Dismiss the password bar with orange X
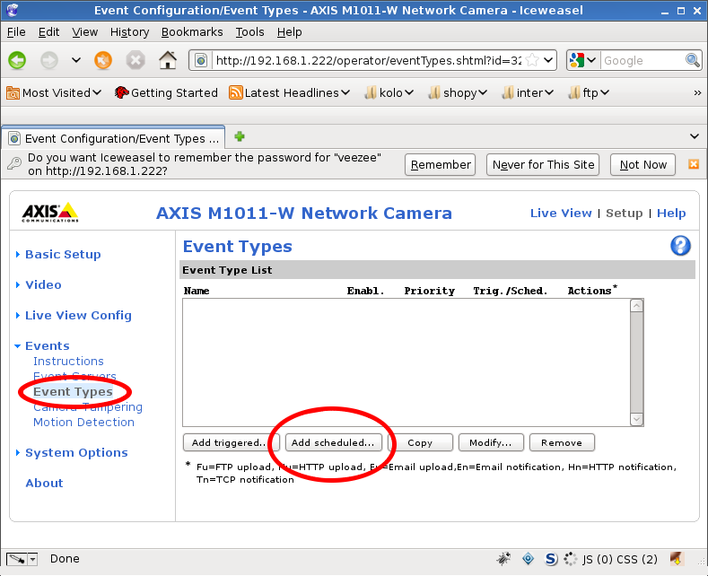 (694, 164)
